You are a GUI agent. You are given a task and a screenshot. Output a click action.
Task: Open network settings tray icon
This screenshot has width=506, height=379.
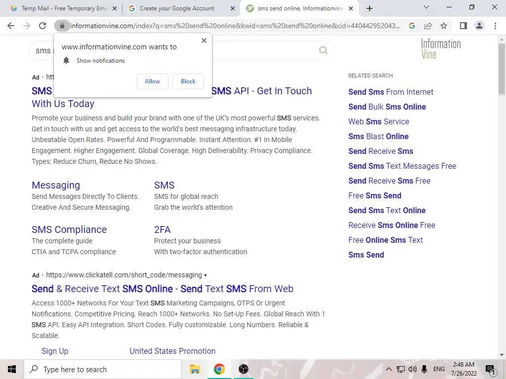(400, 369)
